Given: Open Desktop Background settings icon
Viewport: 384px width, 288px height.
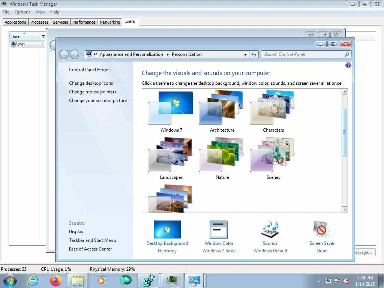Looking at the screenshot, I should click(x=167, y=229).
